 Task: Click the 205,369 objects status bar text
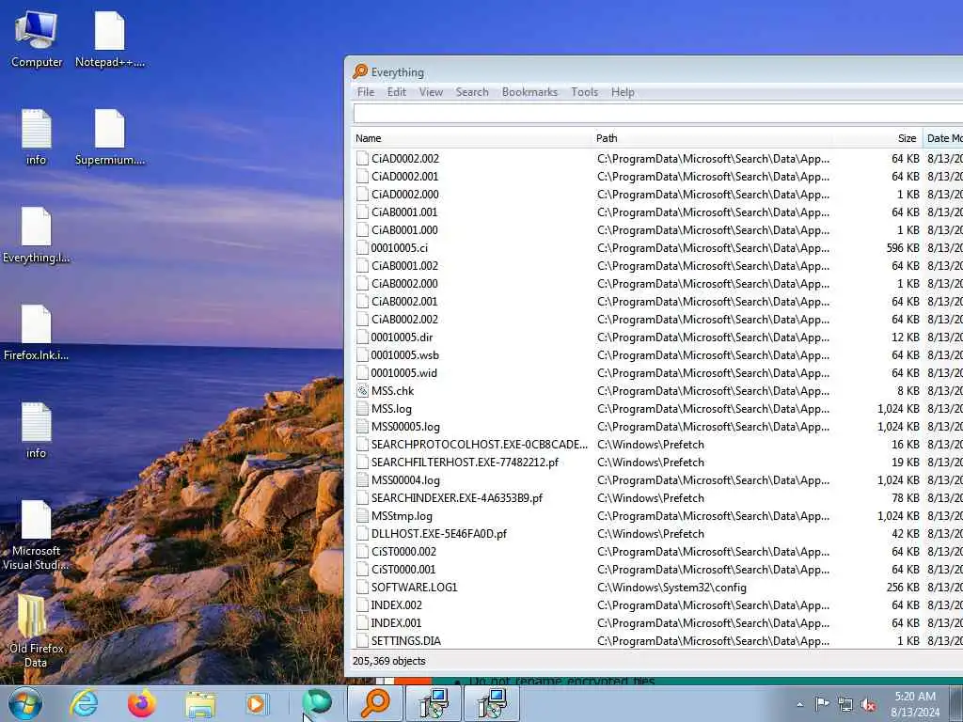(x=388, y=661)
